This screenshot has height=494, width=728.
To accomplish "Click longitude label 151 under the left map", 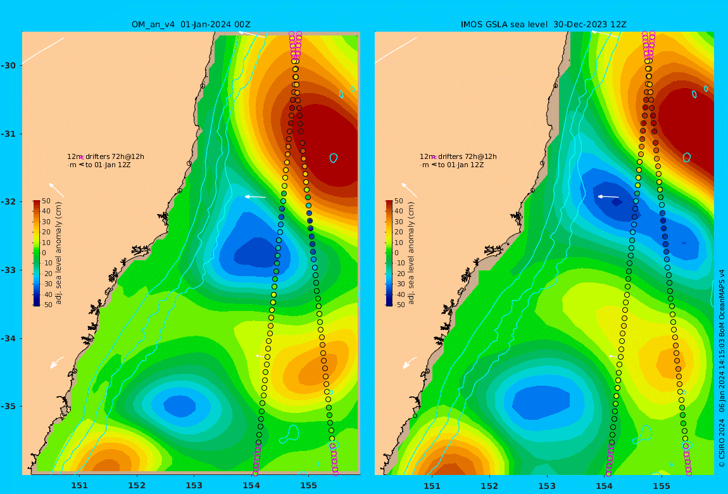I will click(x=79, y=486).
